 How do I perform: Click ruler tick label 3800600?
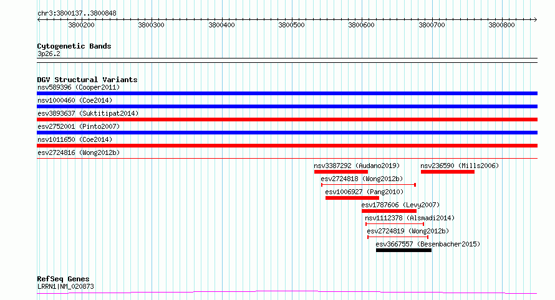tap(362, 25)
